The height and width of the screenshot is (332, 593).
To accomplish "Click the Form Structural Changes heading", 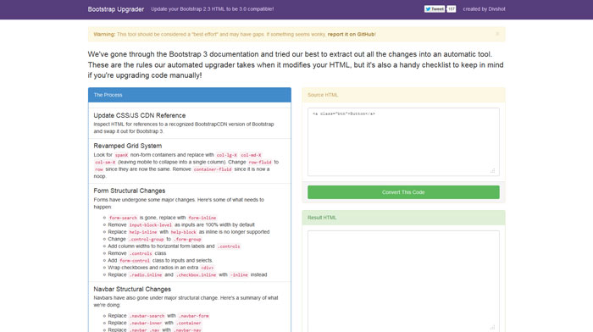I will (130, 191).
